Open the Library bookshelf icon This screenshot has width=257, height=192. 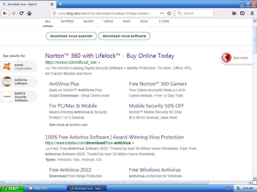coord(234,13)
